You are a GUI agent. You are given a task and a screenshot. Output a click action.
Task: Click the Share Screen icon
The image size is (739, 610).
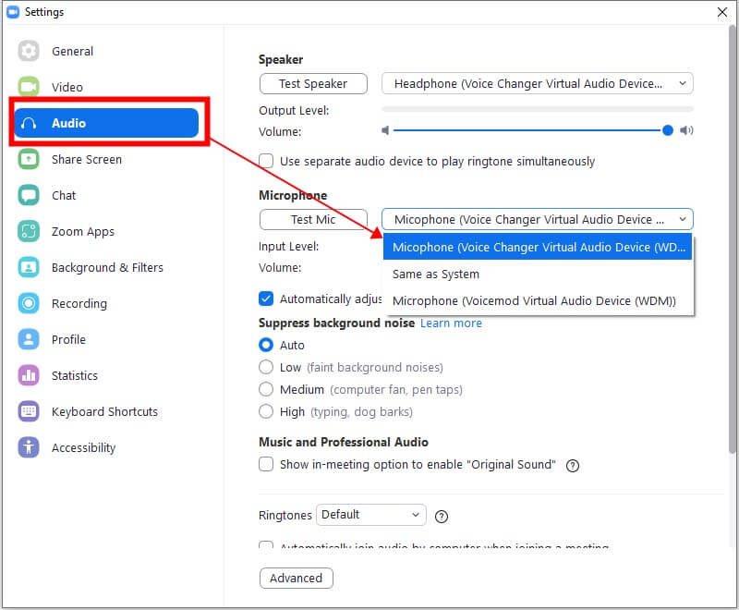coord(29,159)
